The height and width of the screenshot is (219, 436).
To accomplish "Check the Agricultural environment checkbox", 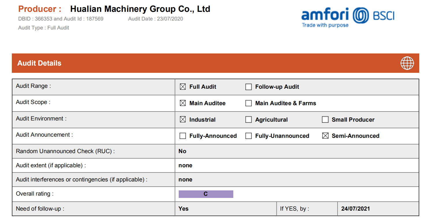I will coord(248,120).
